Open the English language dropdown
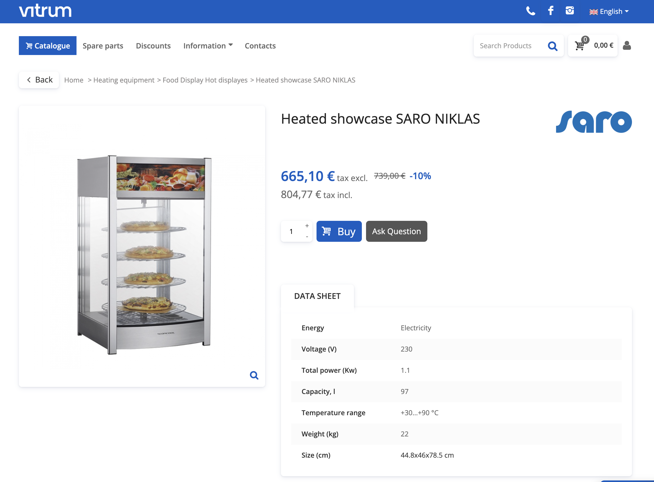654x482 pixels. tap(609, 11)
